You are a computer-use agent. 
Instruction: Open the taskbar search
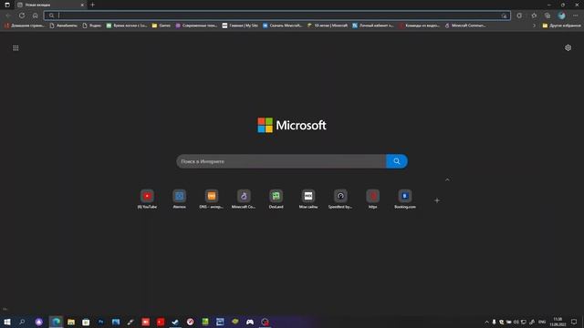tap(22, 322)
